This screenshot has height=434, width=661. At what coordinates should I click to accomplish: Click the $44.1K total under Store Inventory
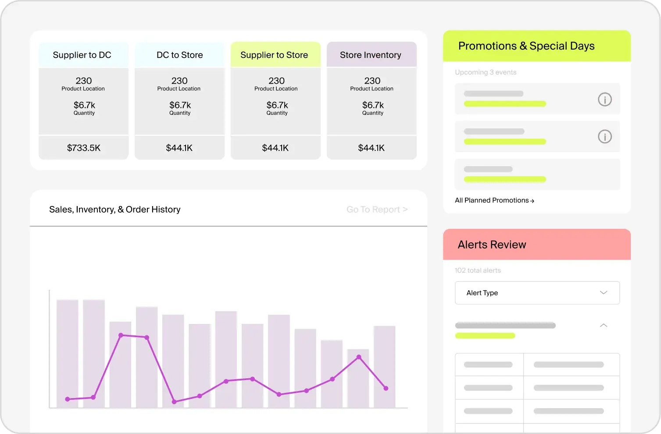click(x=371, y=148)
